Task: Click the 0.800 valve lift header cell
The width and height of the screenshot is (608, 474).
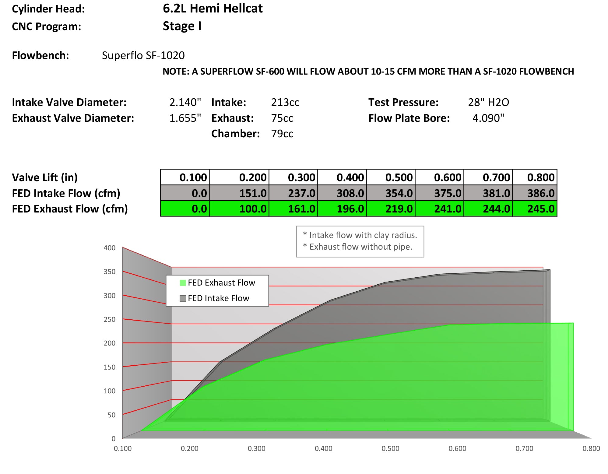Action: (535, 177)
